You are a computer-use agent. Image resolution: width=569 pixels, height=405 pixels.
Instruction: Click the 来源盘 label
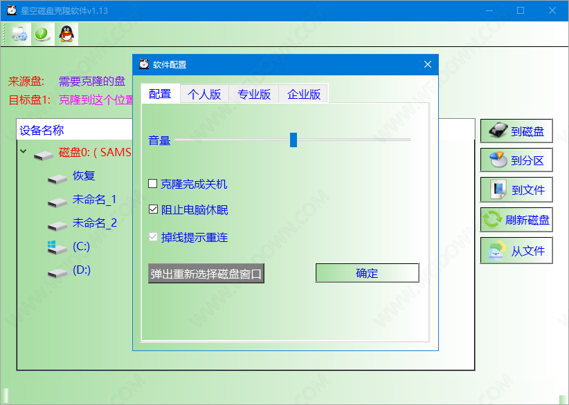tap(26, 81)
